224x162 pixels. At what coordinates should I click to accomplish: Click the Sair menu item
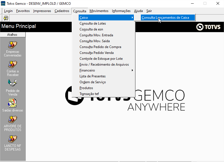point(149,11)
